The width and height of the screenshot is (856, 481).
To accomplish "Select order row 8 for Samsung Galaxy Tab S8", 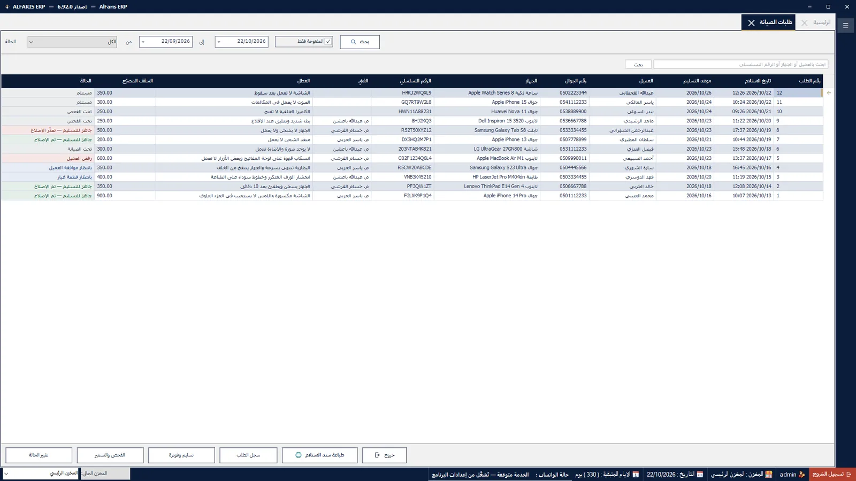I will click(x=412, y=130).
